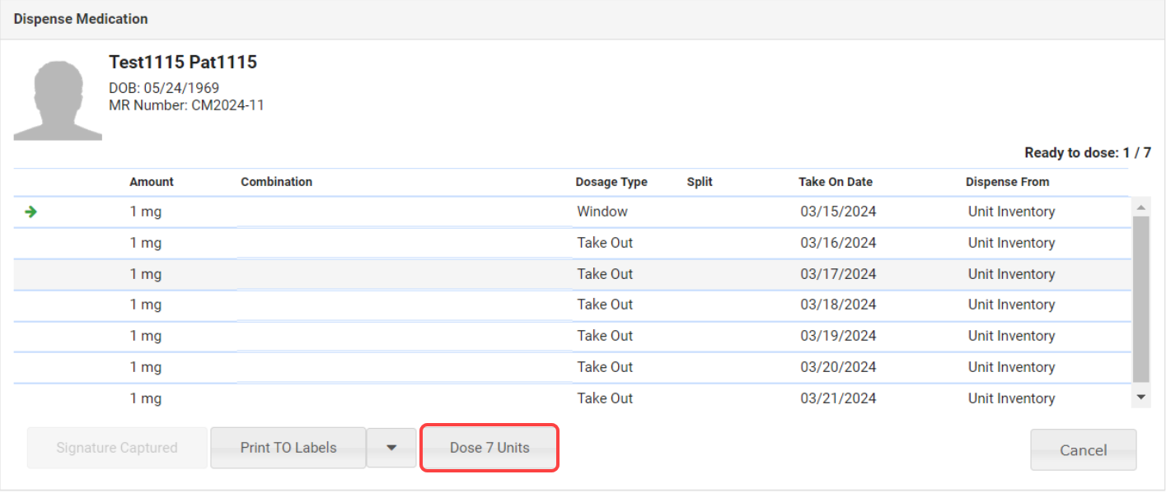
Task: Click the scrollbar up arrow
Action: click(x=1141, y=207)
